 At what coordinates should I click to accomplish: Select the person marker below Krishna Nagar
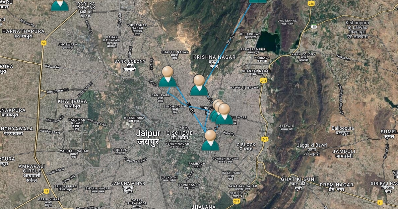[199, 85]
